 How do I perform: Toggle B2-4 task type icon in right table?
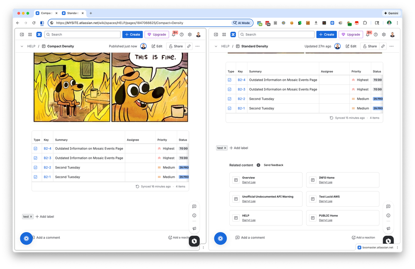(x=229, y=80)
